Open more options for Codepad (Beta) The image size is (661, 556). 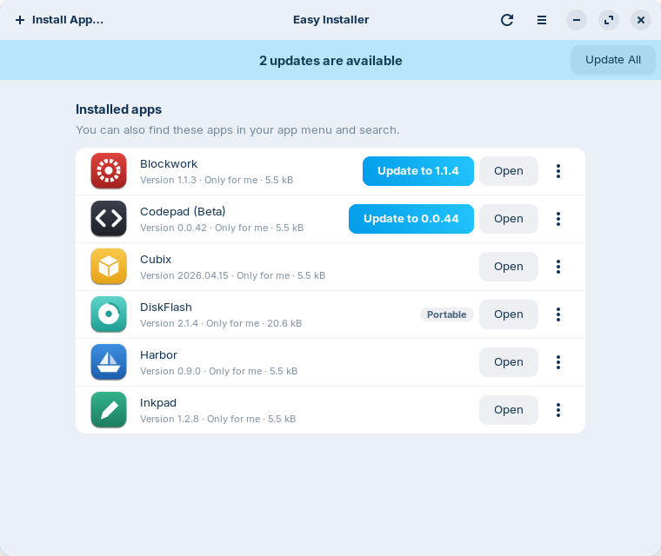coord(558,219)
